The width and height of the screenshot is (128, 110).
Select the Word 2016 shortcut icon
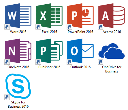tap(18, 16)
